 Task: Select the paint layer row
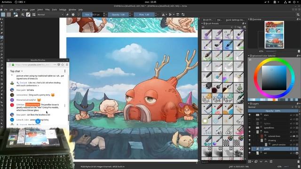pos(274,149)
